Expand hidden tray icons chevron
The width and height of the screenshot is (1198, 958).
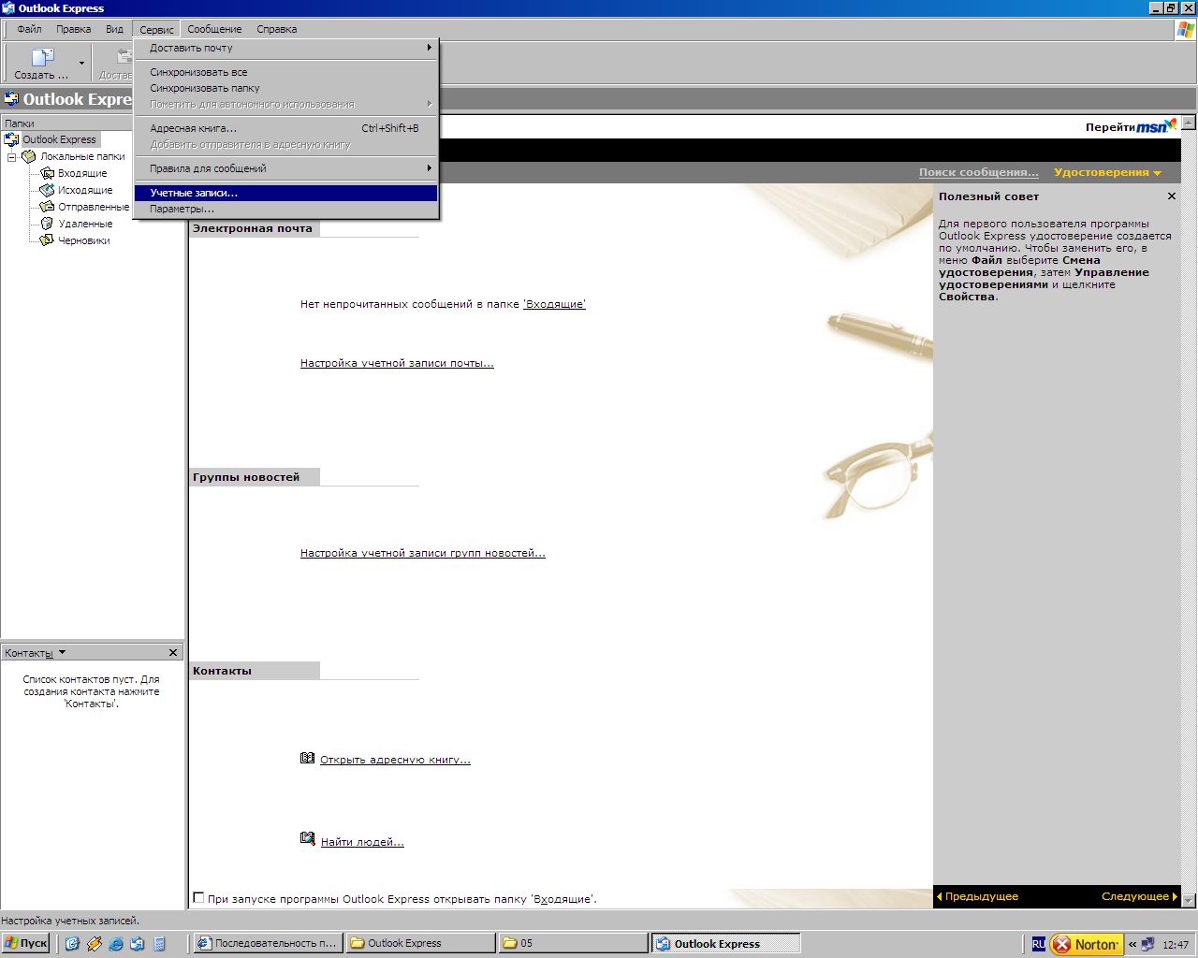(x=1132, y=945)
